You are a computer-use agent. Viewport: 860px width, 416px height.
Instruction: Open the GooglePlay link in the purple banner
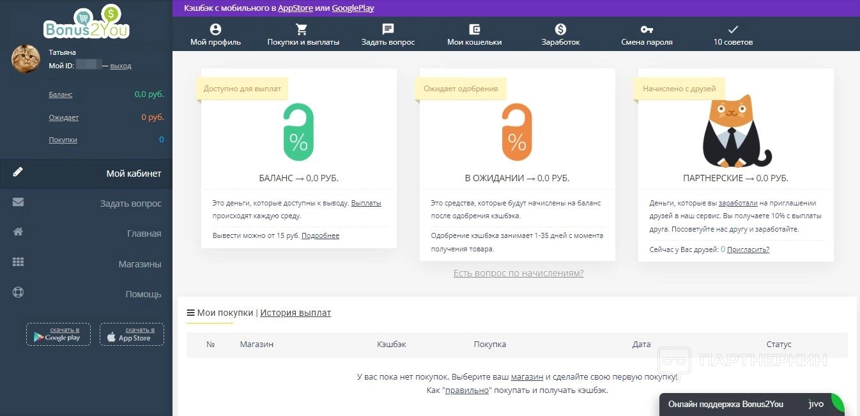coord(353,8)
